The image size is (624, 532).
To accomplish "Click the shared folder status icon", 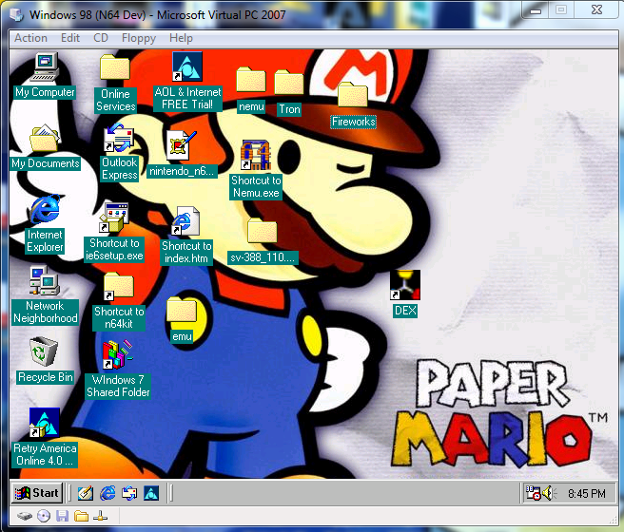I will tap(82, 516).
